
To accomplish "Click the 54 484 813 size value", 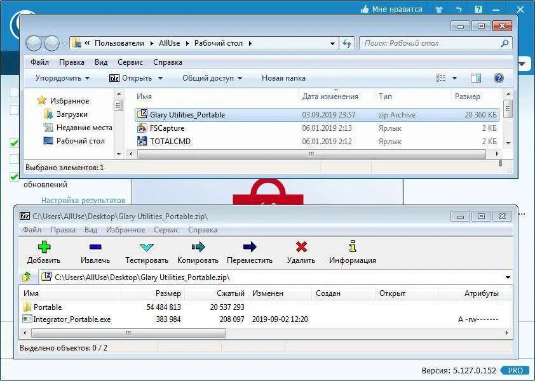I will coord(164,307).
